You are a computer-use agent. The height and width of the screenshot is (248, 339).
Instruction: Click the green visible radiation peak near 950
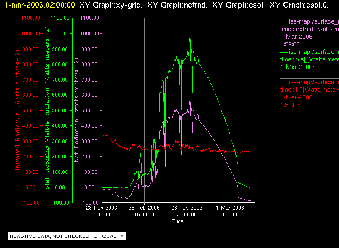(190, 39)
